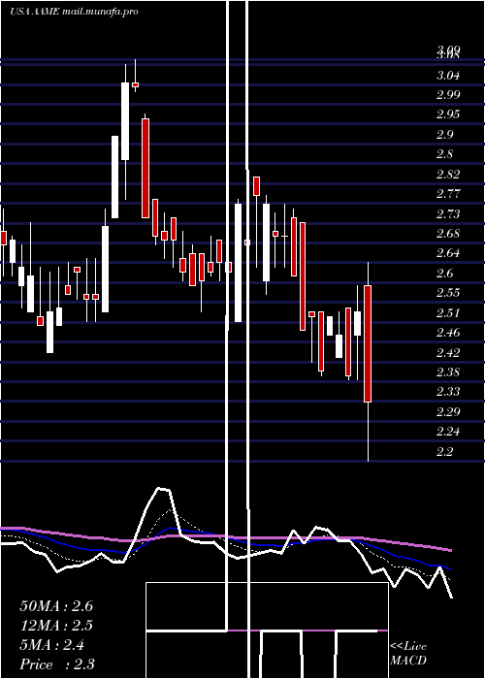This screenshot has height=679, width=485.
Task: Click the '12MA : 2.5' label
Action: (56, 626)
